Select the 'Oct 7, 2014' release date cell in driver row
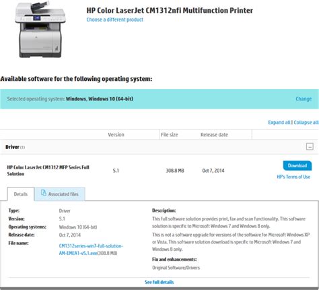The image size is (319, 290). click(x=213, y=171)
